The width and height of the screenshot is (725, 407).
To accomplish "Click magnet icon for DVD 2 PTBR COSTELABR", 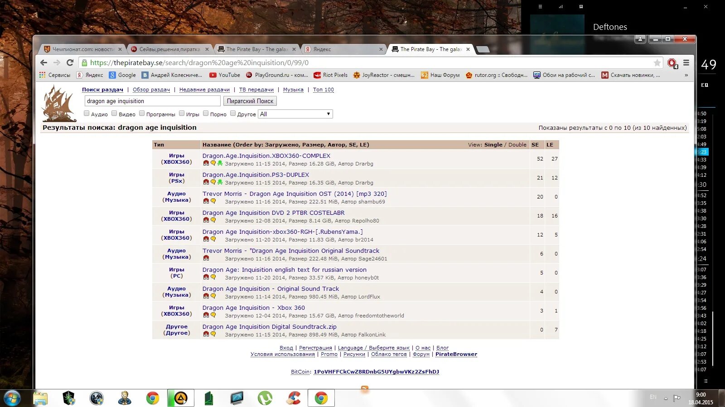I will (206, 220).
